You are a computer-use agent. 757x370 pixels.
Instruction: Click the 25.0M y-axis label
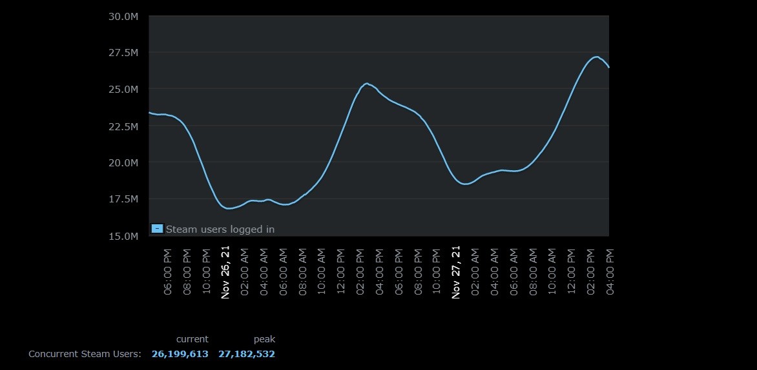pos(123,89)
